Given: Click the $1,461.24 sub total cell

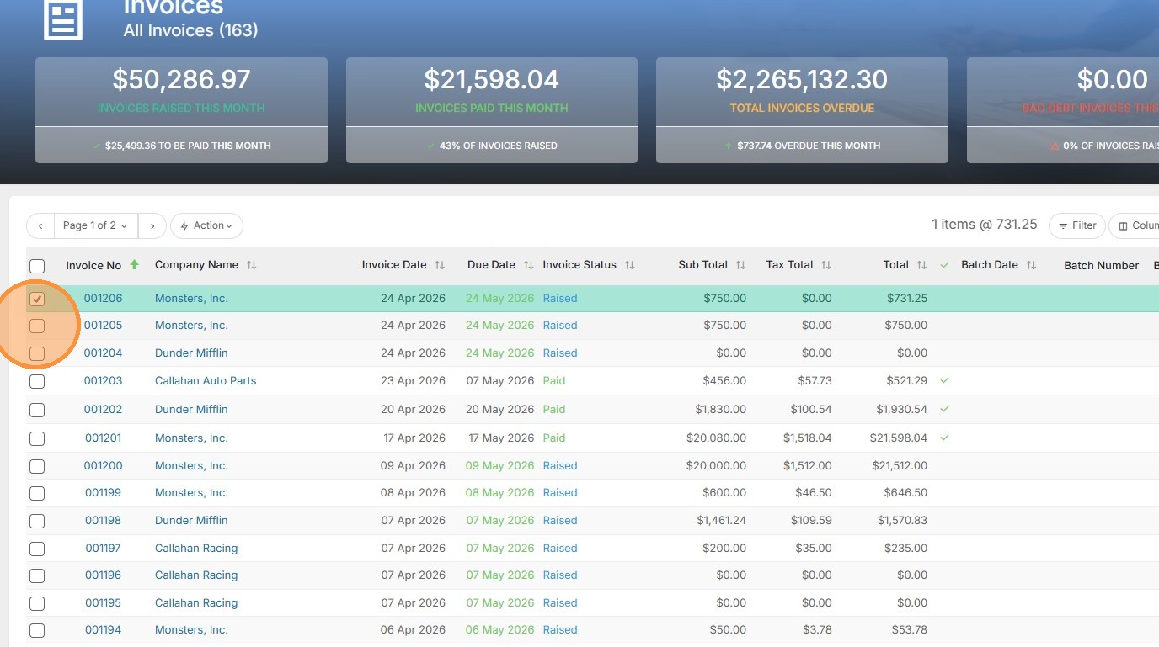Looking at the screenshot, I should click(x=721, y=520).
